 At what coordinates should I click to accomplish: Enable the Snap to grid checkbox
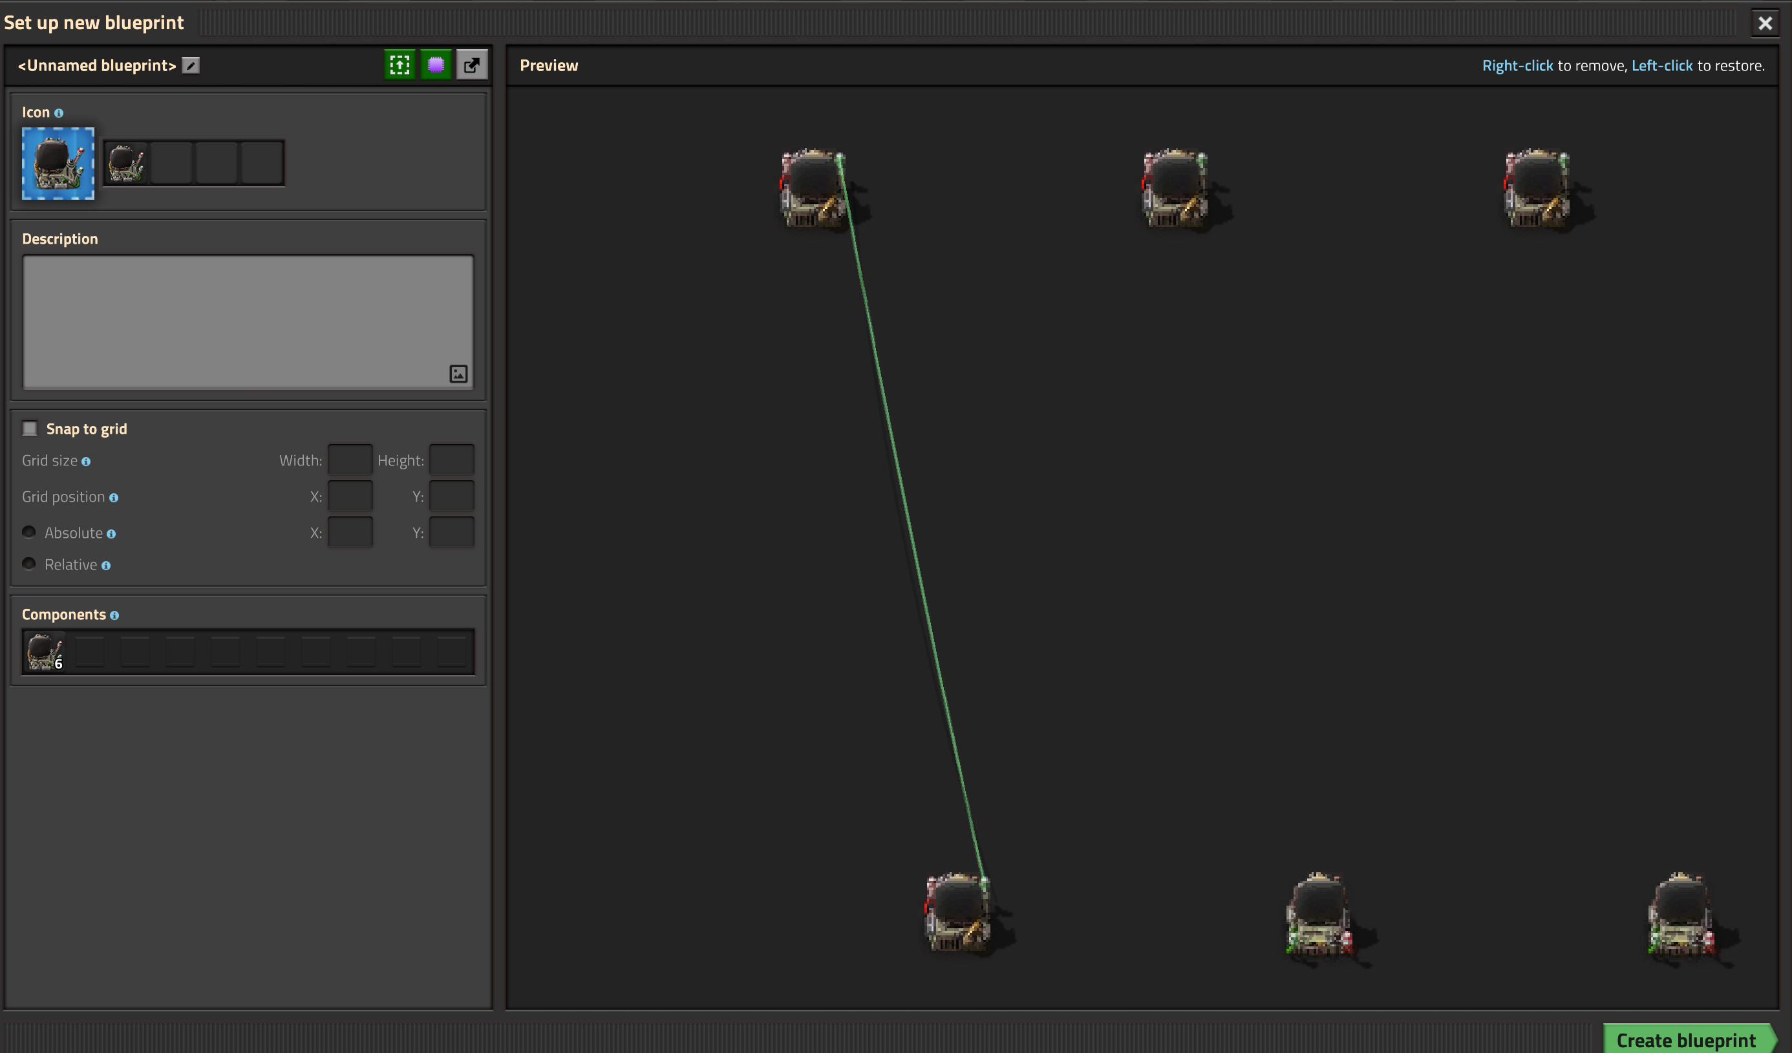[x=30, y=429]
